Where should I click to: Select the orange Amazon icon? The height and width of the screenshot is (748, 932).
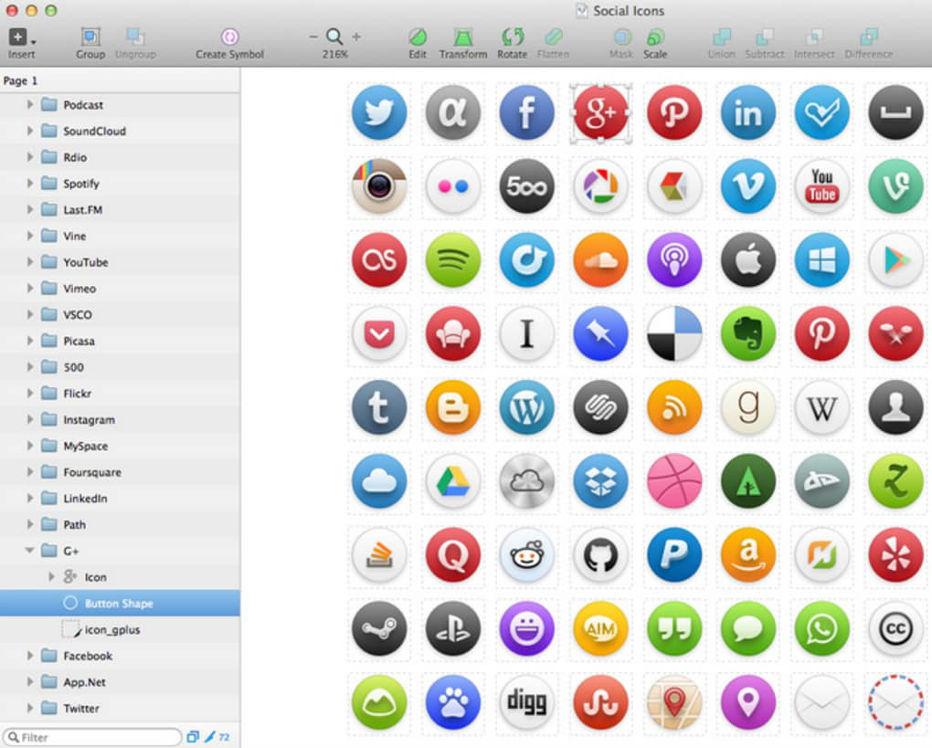click(747, 554)
